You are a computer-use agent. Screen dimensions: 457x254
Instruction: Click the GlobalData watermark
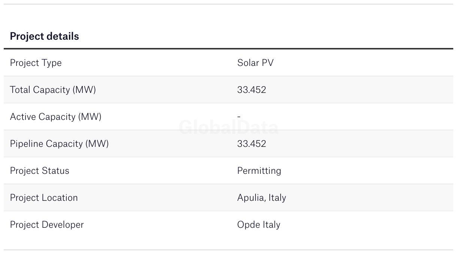pyautogui.click(x=228, y=128)
